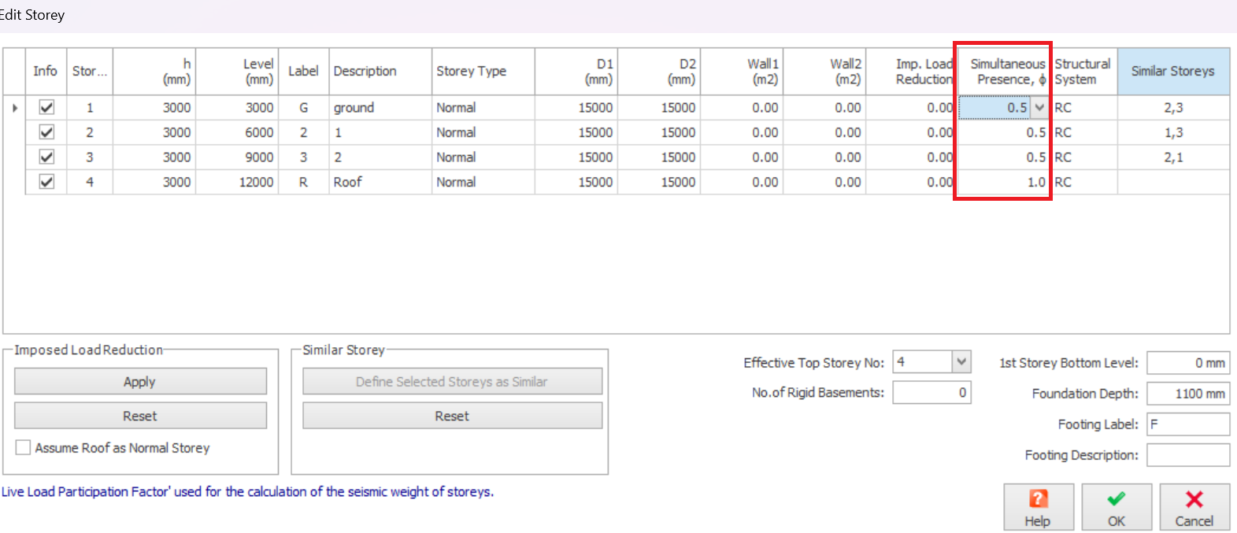Viewport: 1237px width, 533px height.
Task: Uncheck the Info checkbox for storey 1
Action: click(46, 108)
